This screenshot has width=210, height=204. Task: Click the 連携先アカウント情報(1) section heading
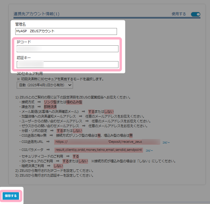point(36,14)
